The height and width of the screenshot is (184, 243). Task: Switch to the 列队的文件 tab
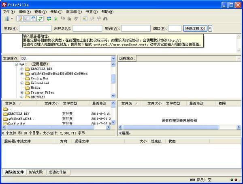pyautogui.click(x=14, y=172)
